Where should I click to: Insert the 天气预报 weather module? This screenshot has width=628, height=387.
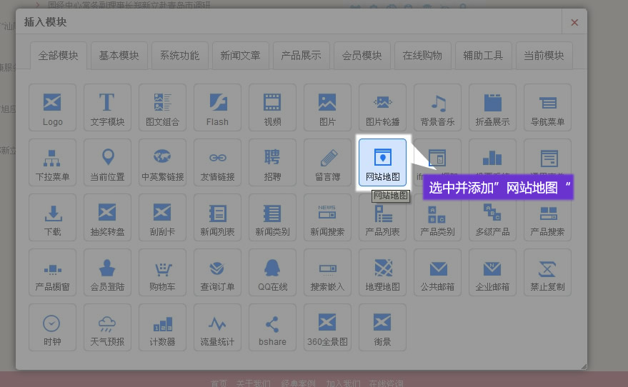107,327
